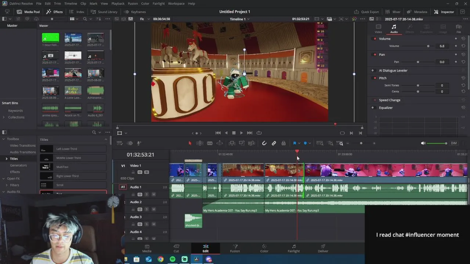Toggle Auto Track Selector on Audio 2

(140, 209)
